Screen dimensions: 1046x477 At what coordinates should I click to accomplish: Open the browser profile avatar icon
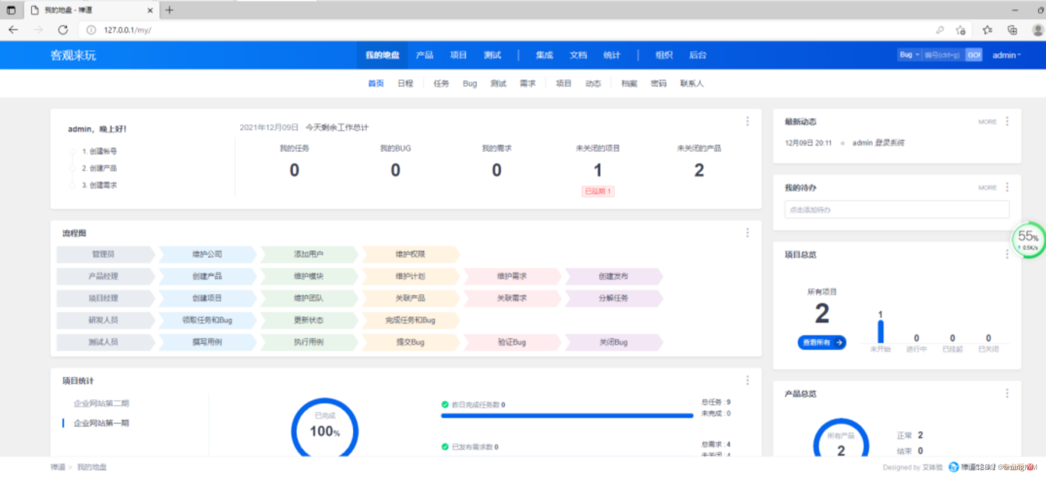[1037, 30]
